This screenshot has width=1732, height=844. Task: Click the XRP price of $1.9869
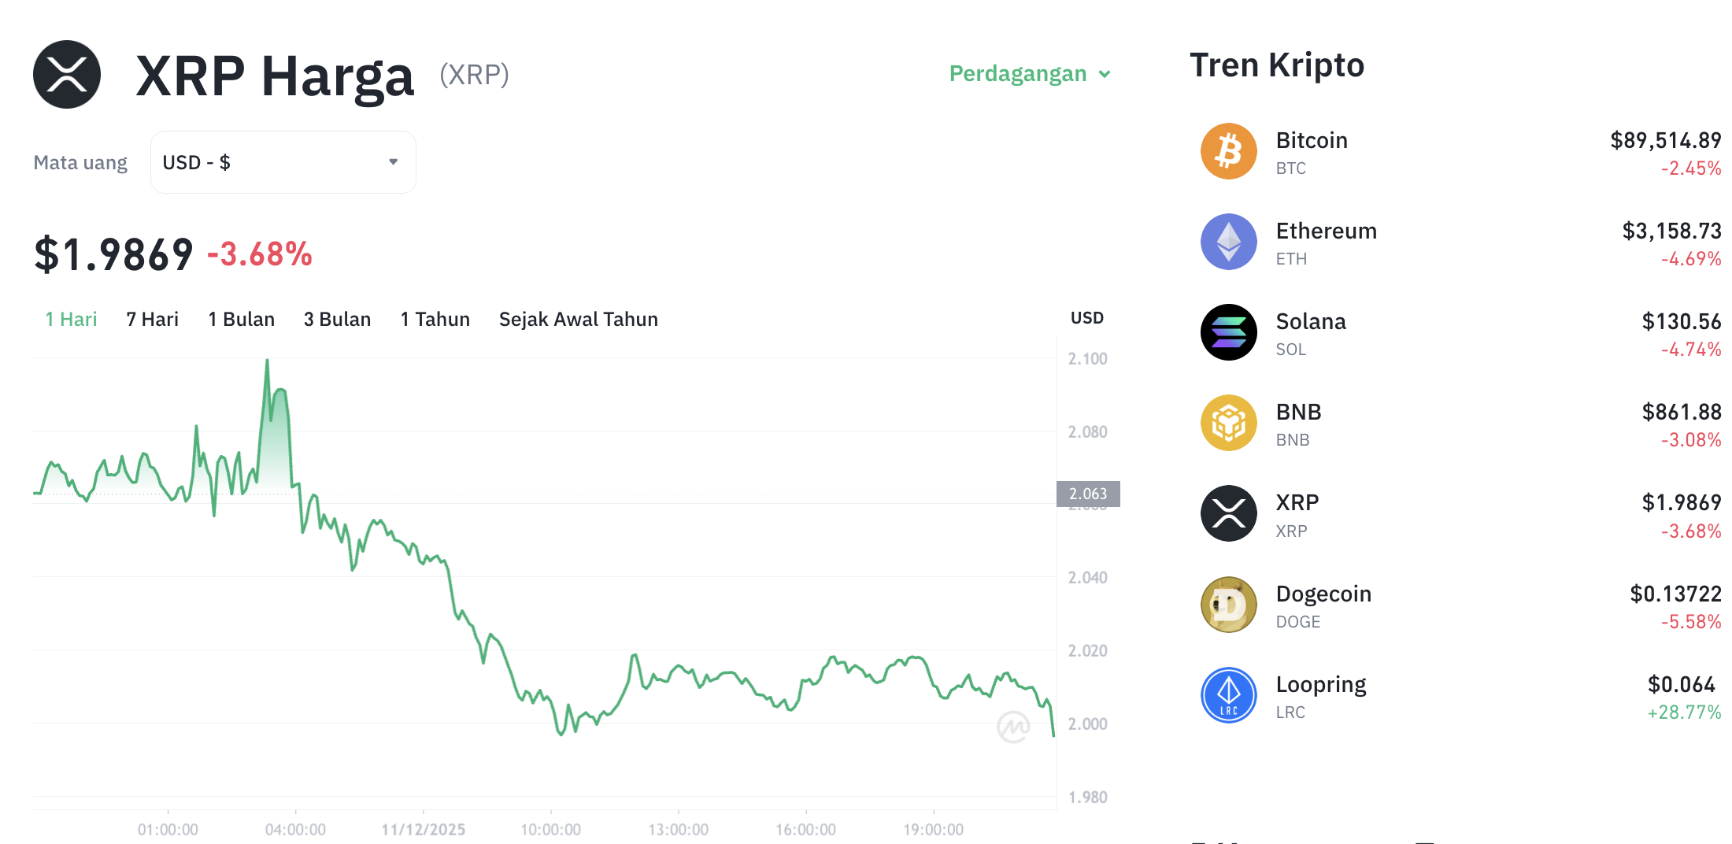tap(113, 252)
